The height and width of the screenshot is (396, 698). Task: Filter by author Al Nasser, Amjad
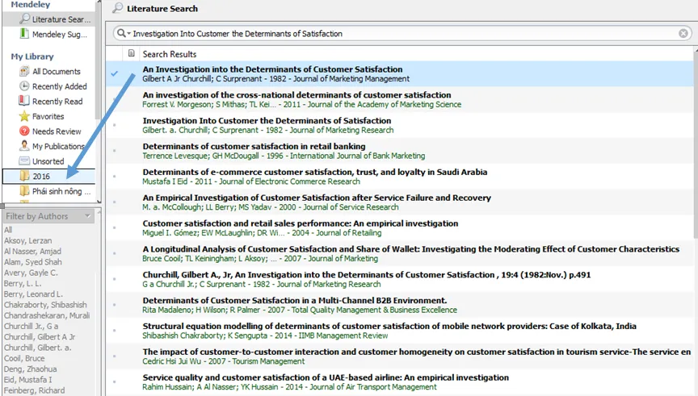[32, 251]
